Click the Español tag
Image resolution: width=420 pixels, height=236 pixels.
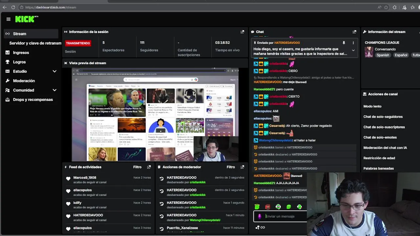tap(401, 55)
